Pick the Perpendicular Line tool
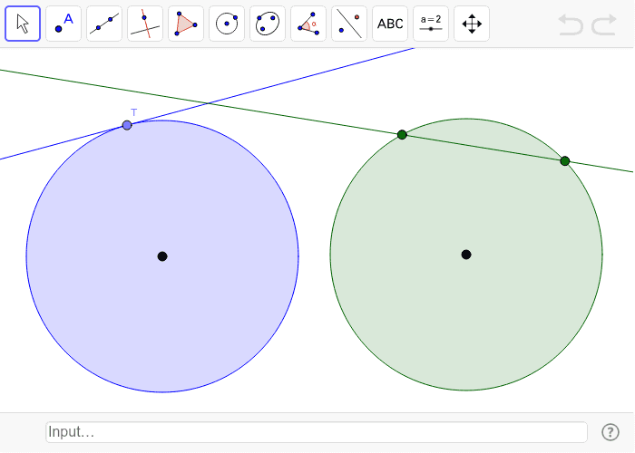This screenshot has width=635, height=453. point(145,24)
